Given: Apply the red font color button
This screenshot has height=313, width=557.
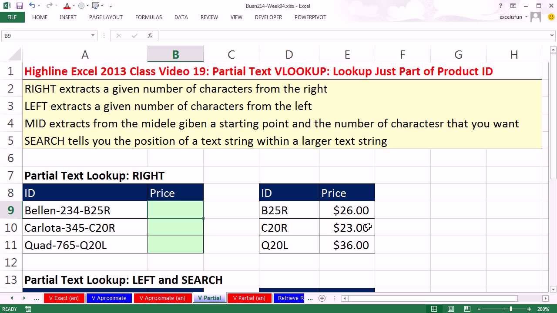Looking at the screenshot, I should [67, 6].
